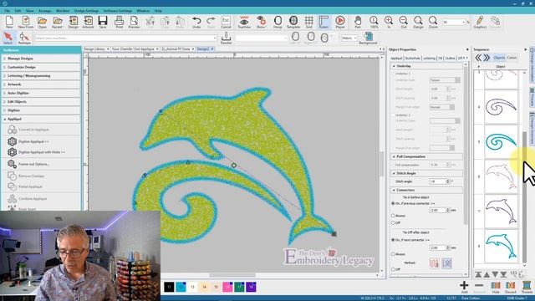
Task: Expand Lettering / Monogramming section
Action: pos(41,76)
